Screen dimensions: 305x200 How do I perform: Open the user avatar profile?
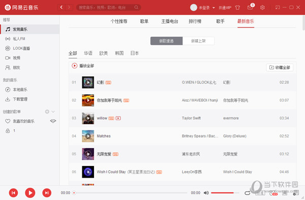coord(193,8)
